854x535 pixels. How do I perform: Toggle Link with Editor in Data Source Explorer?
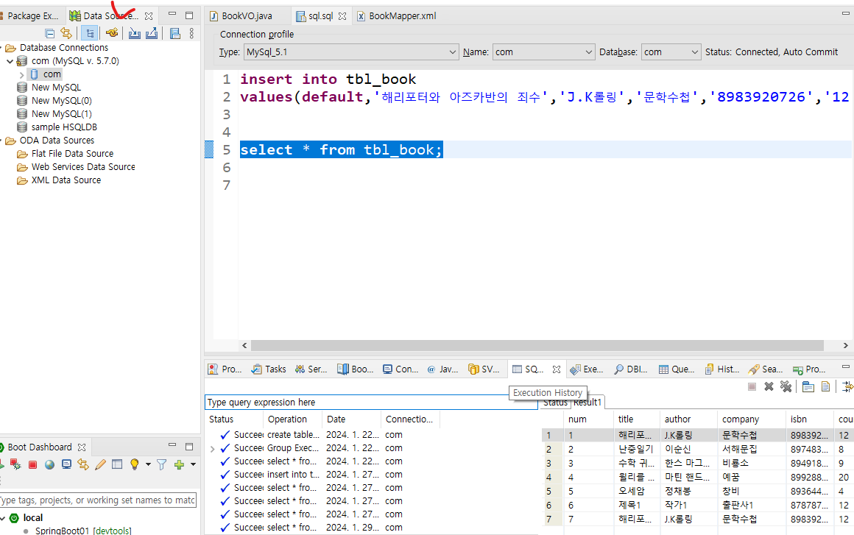click(x=66, y=33)
